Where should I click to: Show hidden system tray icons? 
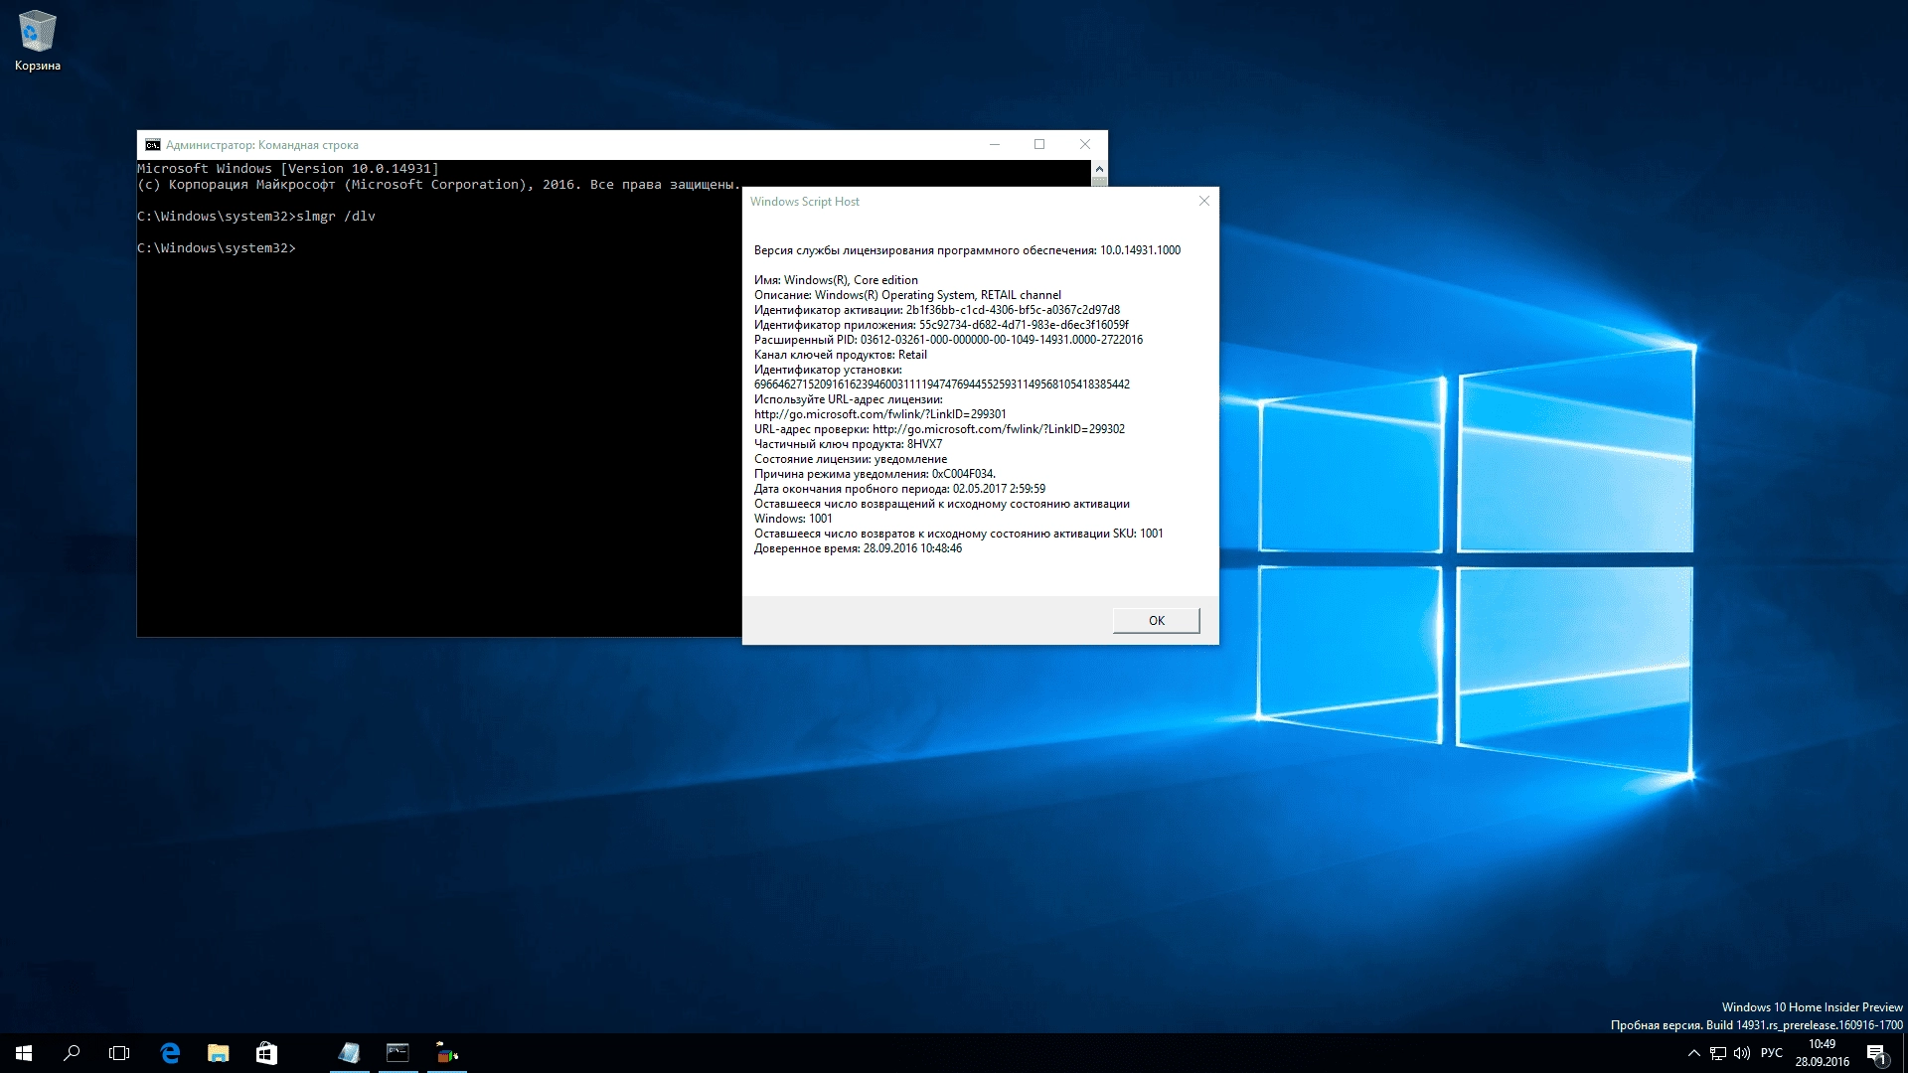pyautogui.click(x=1693, y=1053)
